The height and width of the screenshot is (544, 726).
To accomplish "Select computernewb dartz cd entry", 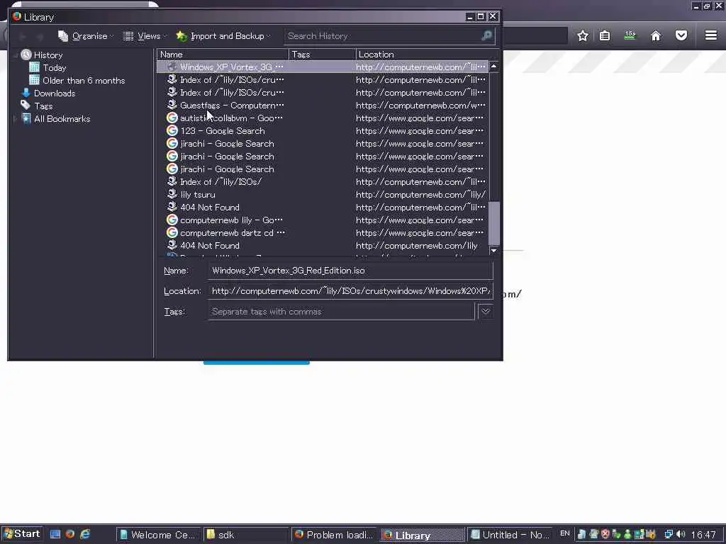I will (323, 232).
